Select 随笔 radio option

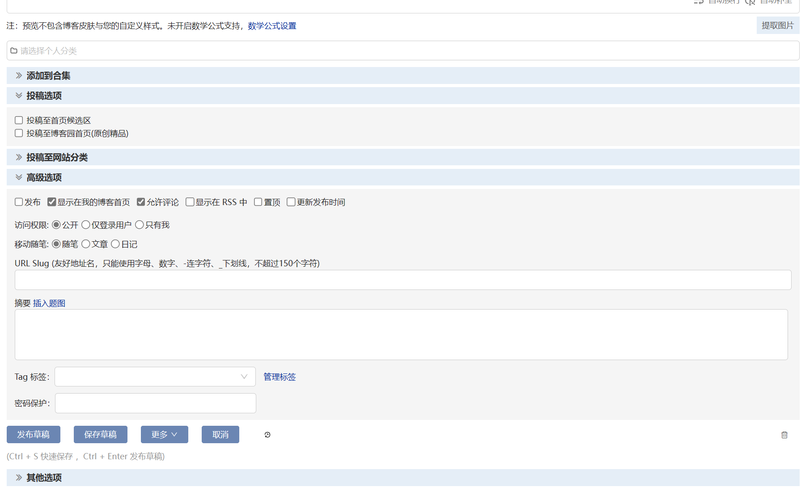coord(56,244)
